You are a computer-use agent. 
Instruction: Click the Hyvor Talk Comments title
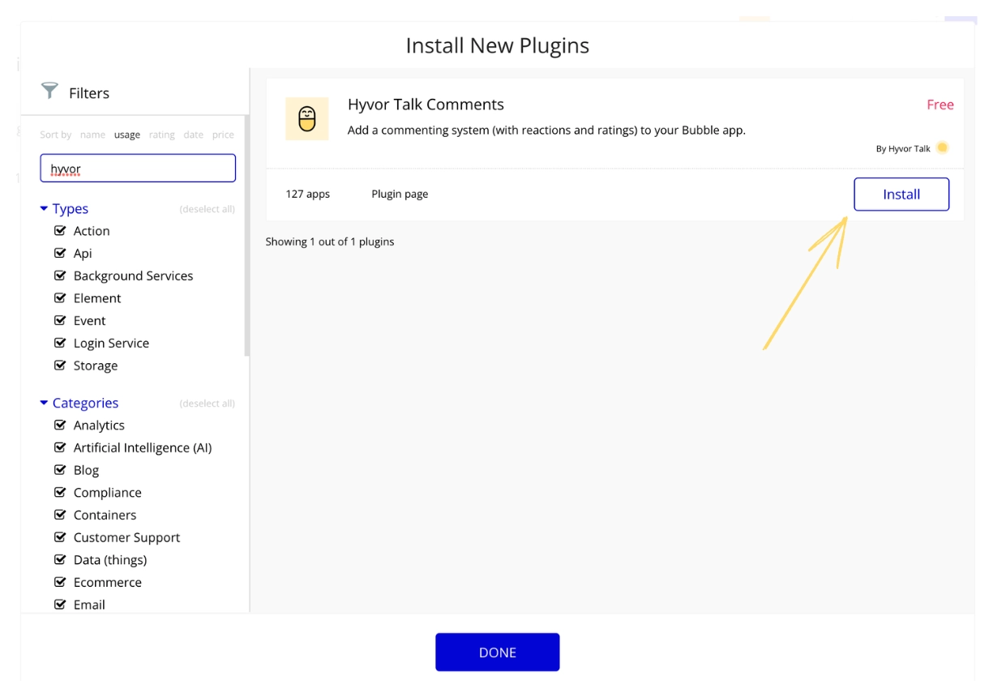426,105
